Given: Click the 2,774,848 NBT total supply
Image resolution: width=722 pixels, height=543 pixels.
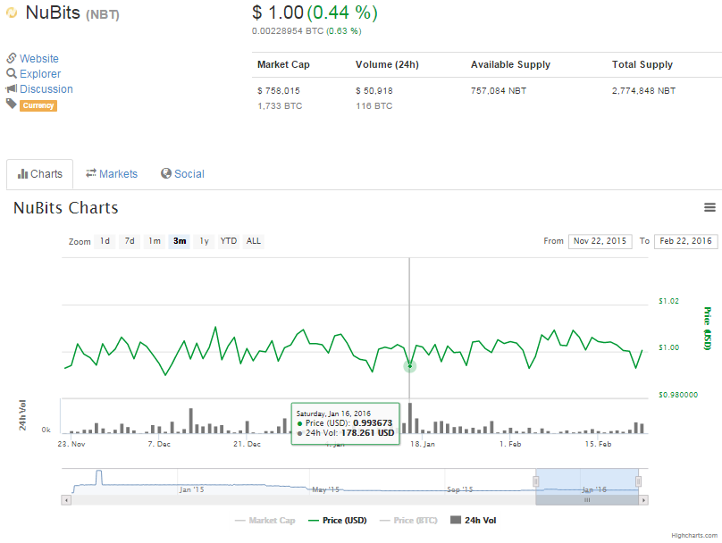Looking at the screenshot, I should point(643,91).
